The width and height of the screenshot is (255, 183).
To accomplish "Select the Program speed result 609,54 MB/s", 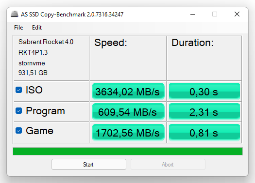I will 128,112.
